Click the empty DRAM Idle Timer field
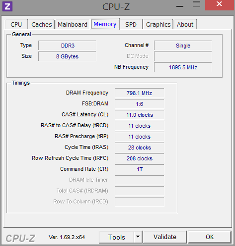The image size is (235, 246). [x=140, y=180]
